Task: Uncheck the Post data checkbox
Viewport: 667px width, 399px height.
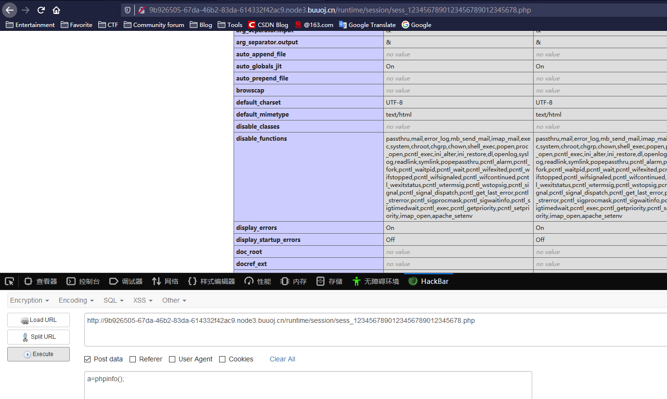Action: coord(87,359)
